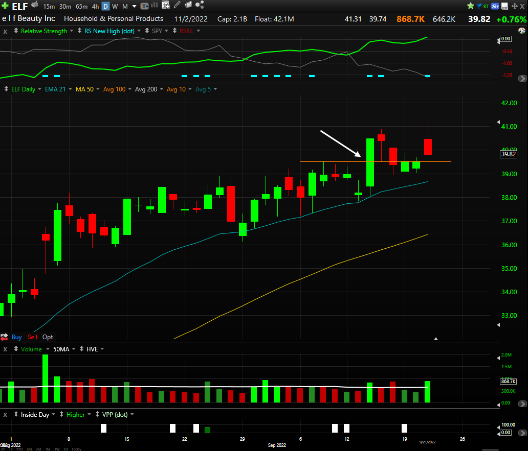Open the Avg 100 settings dropdown
The height and width of the screenshot is (451, 528).
pos(129,89)
